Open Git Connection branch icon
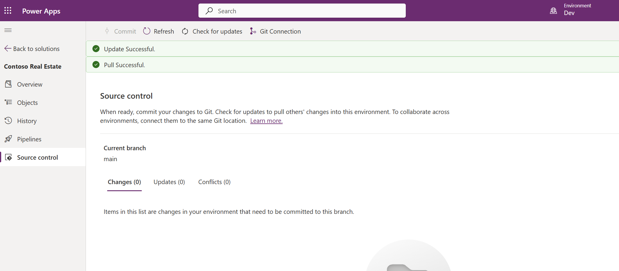The image size is (619, 271). 253,31
